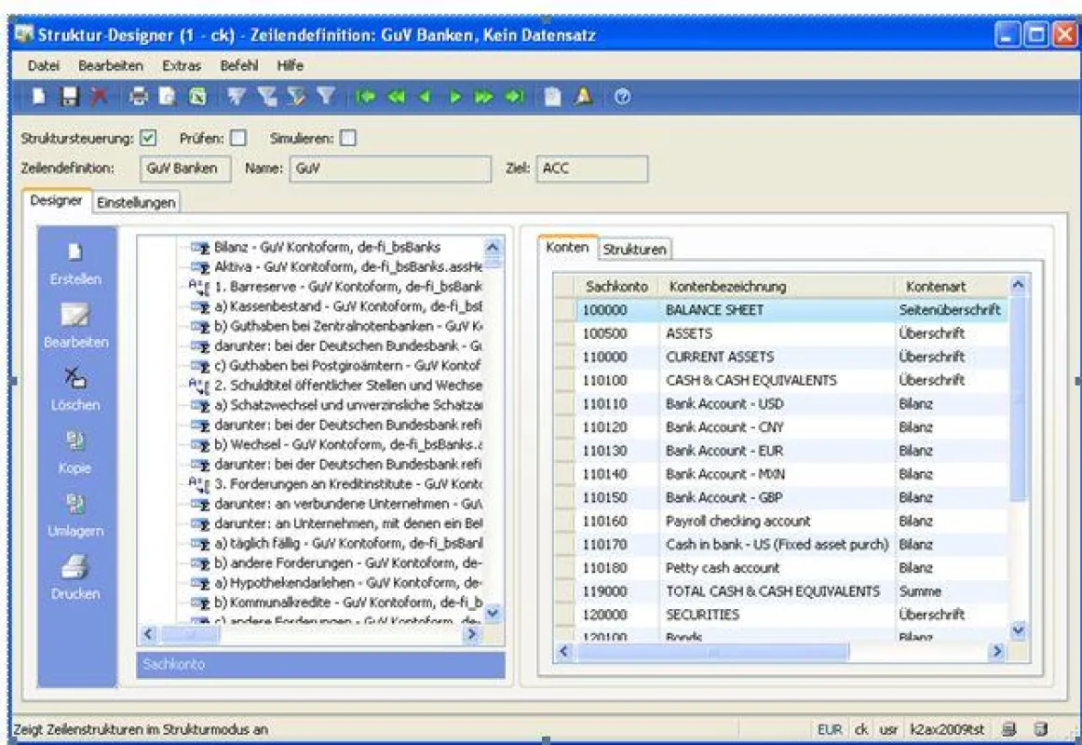The height and width of the screenshot is (745, 1082).
Task: Select tree item Bilanz - GuV Kontoform
Action: point(327,247)
